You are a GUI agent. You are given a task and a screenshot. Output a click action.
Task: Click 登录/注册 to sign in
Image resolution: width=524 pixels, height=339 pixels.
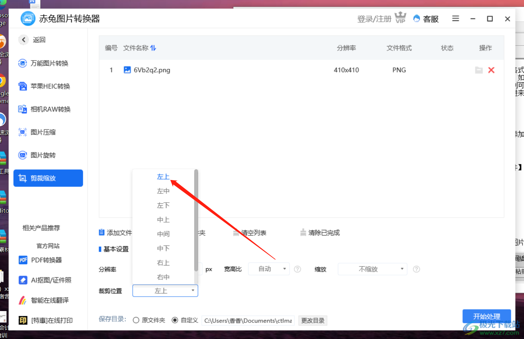pyautogui.click(x=374, y=19)
